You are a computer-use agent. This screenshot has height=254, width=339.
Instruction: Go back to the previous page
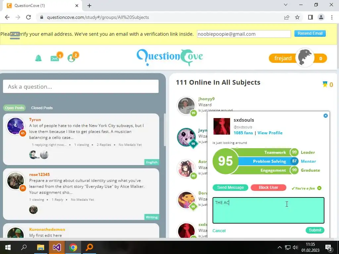point(7,17)
